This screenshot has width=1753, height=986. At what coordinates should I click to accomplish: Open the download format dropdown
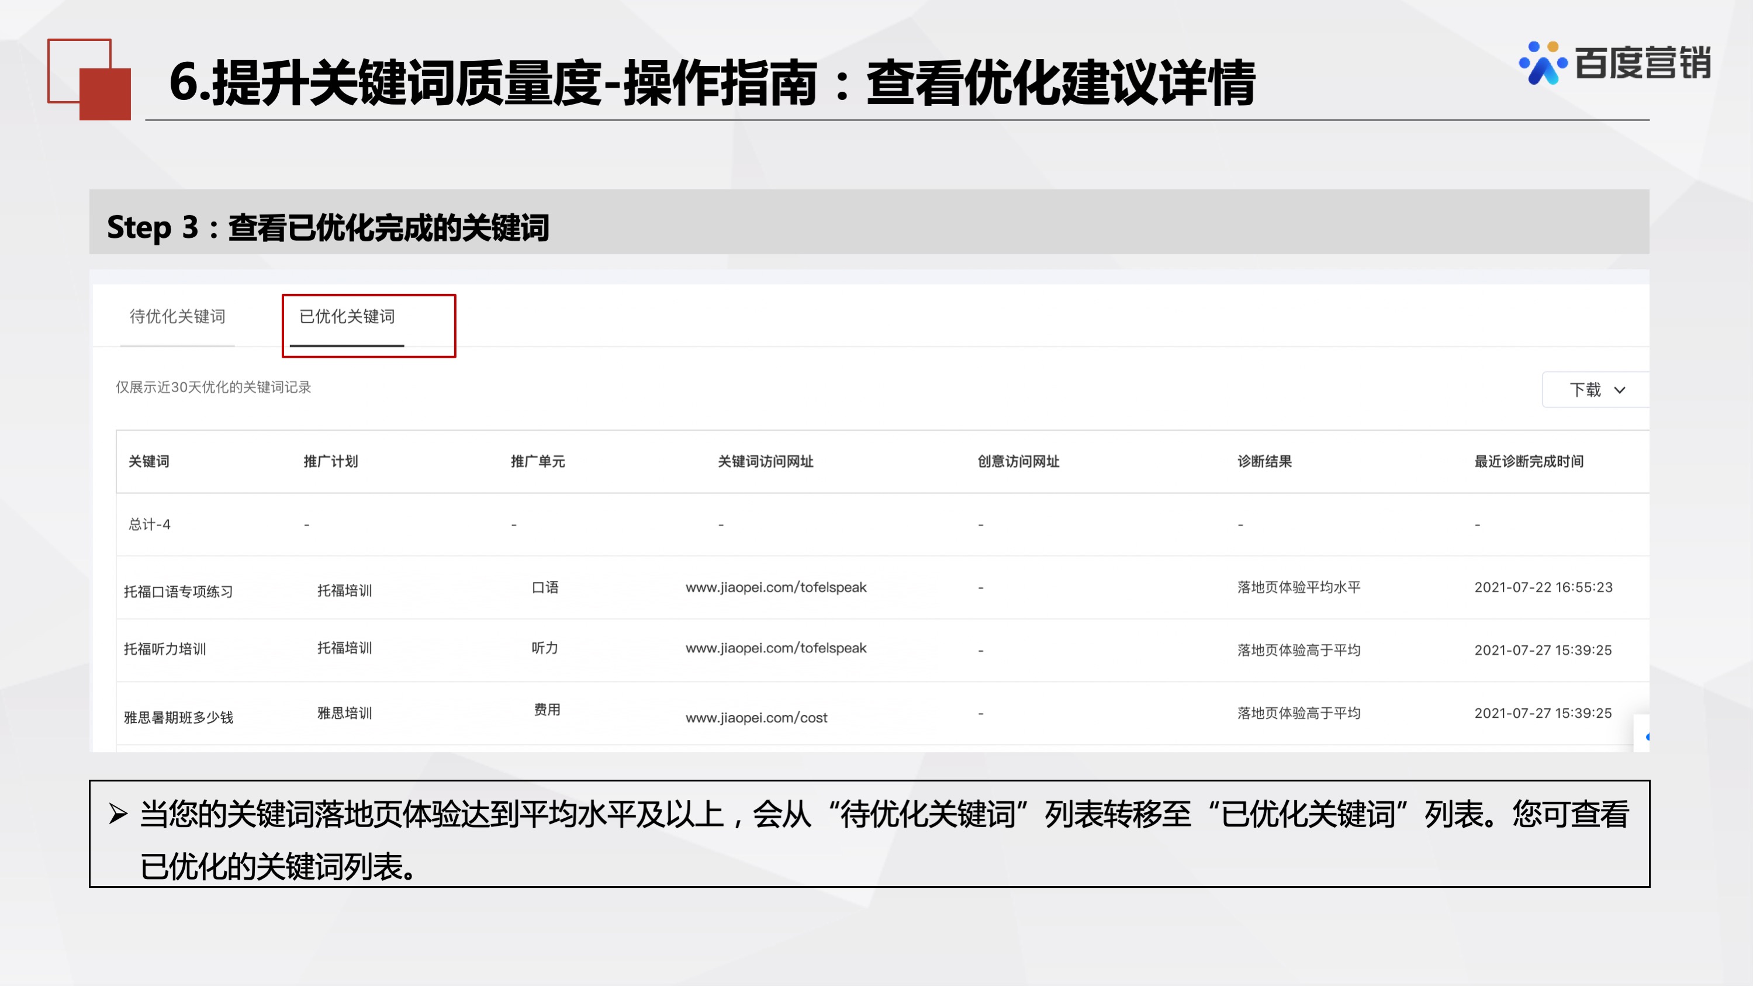1596,389
